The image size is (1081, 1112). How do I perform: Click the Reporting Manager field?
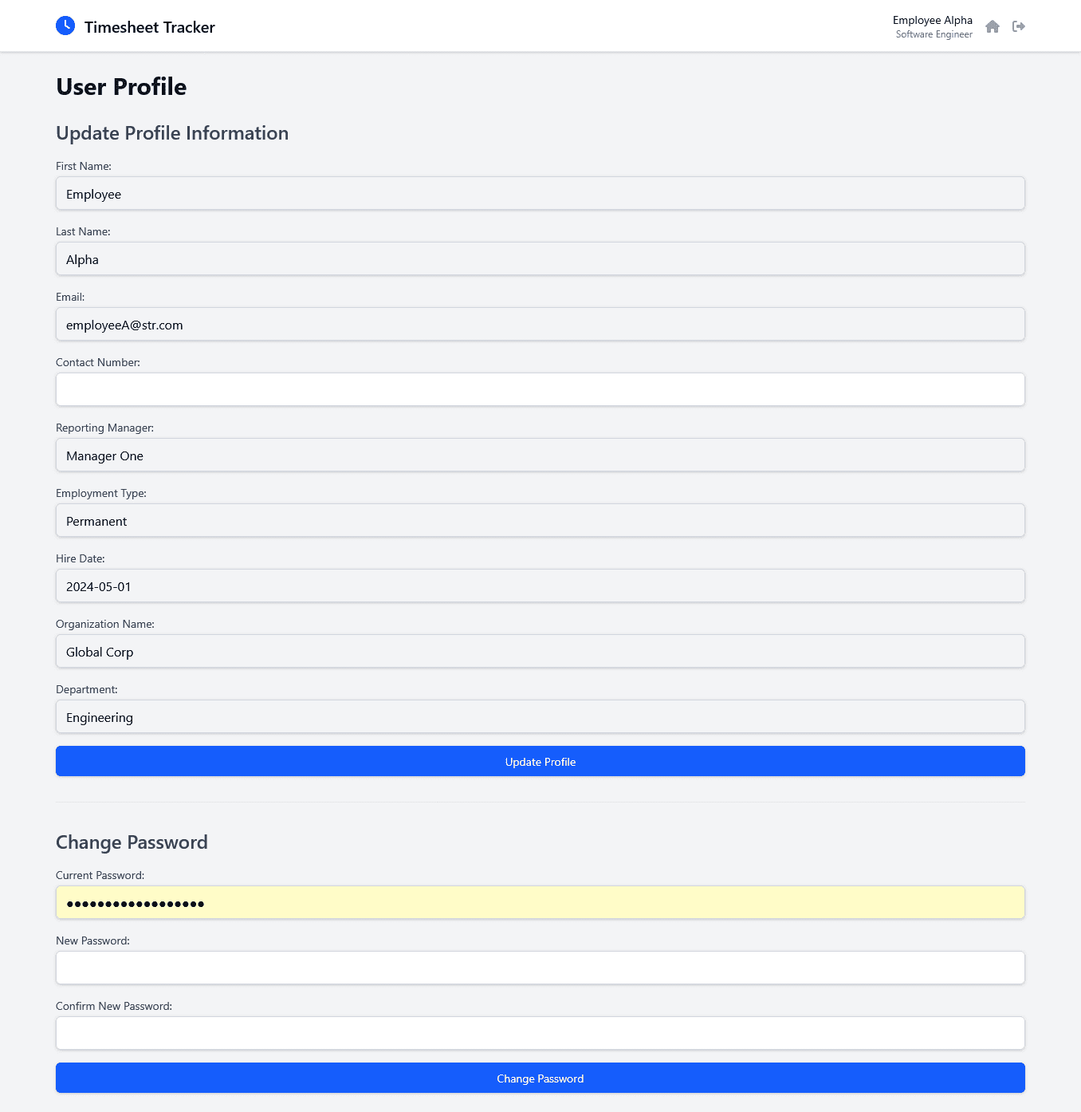pos(540,455)
